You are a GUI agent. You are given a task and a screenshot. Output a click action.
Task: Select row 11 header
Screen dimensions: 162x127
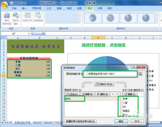pos(4,76)
